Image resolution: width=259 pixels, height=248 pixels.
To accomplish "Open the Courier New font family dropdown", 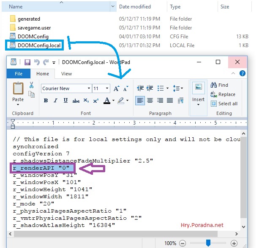I will [89, 88].
